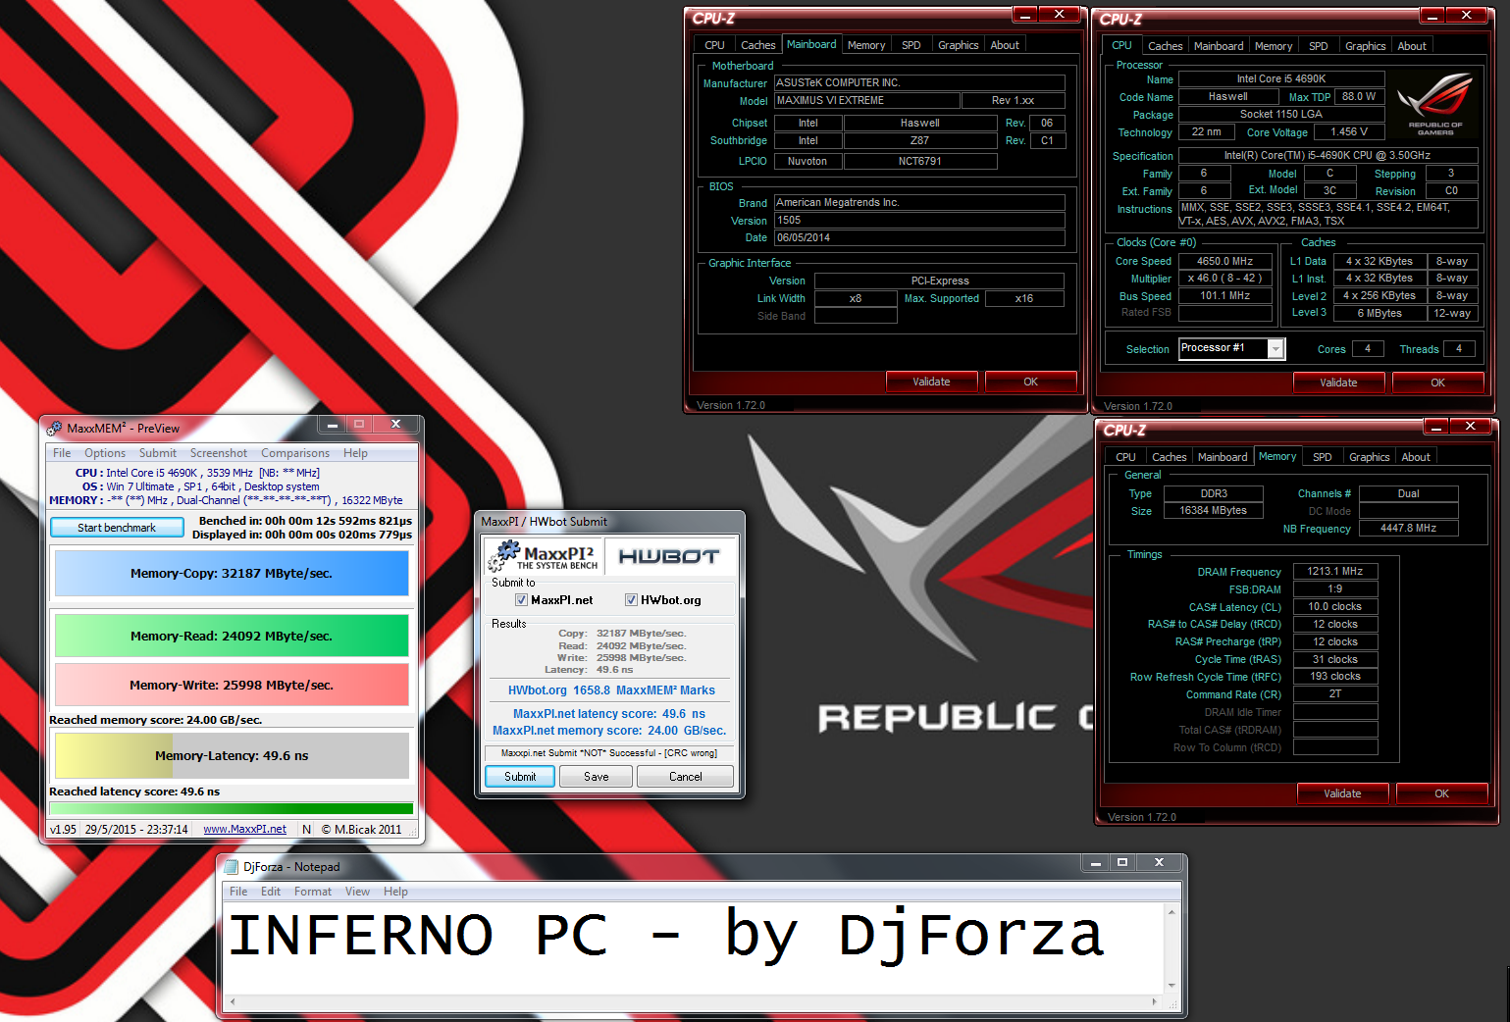Click Submit button in HWbot Submit dialog

pyautogui.click(x=520, y=777)
